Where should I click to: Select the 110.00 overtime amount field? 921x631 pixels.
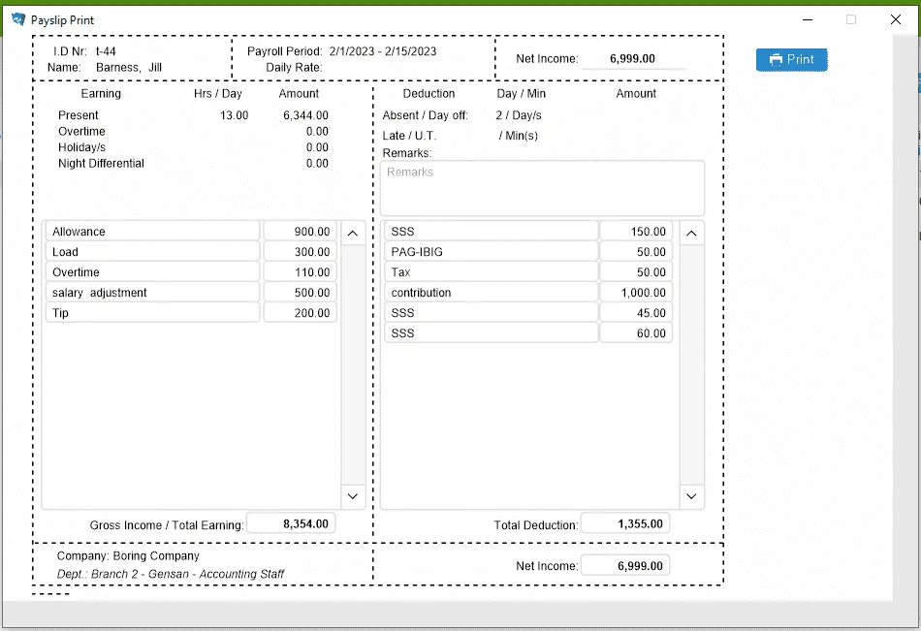pos(301,272)
